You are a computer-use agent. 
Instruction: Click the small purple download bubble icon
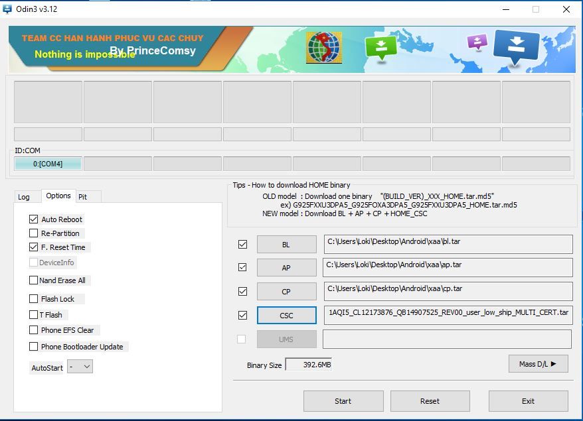coord(477,42)
